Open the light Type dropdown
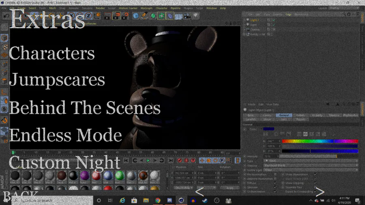The width and height of the screenshot is (365, 205). (x=311, y=161)
